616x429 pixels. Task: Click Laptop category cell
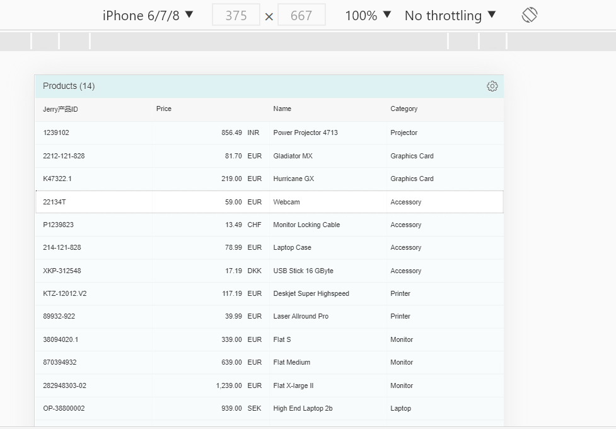click(401, 409)
